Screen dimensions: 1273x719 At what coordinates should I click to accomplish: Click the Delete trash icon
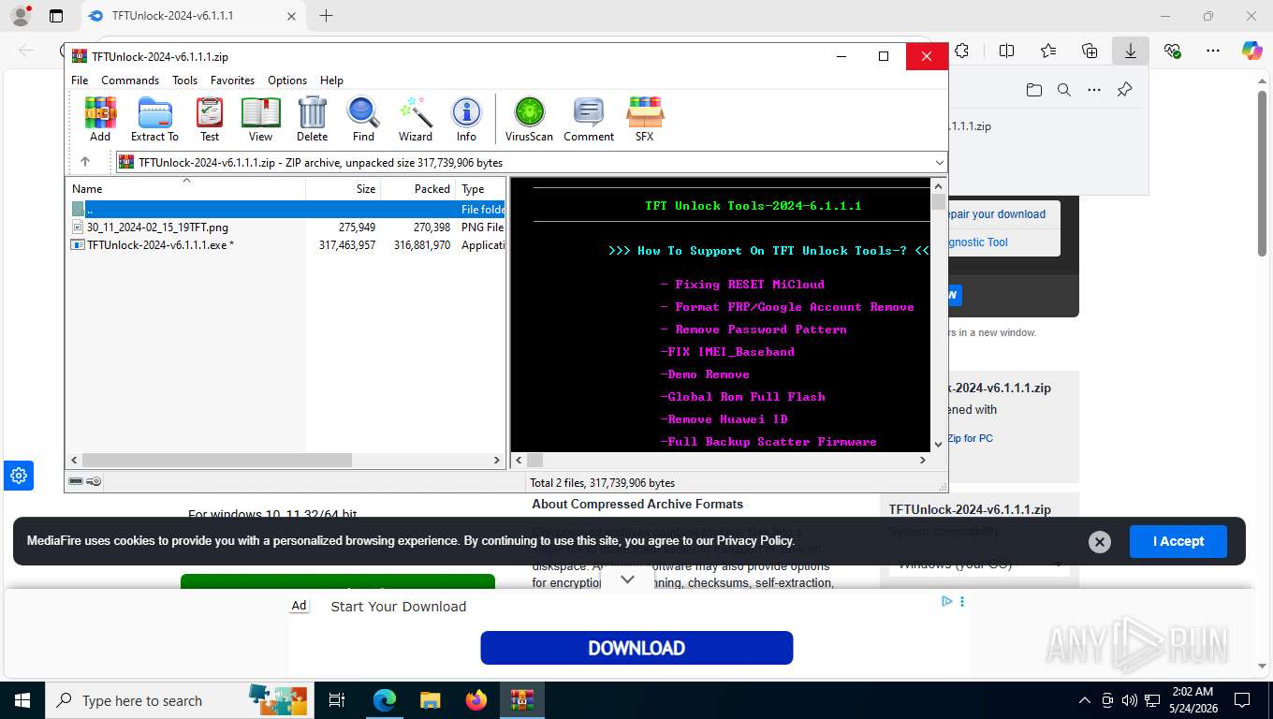[312, 119]
